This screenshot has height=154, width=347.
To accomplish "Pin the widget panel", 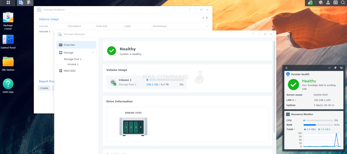I will pyautogui.click(x=335, y=68).
